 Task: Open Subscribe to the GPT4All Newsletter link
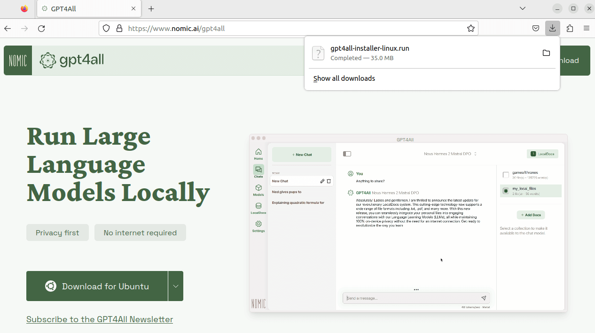click(x=100, y=319)
